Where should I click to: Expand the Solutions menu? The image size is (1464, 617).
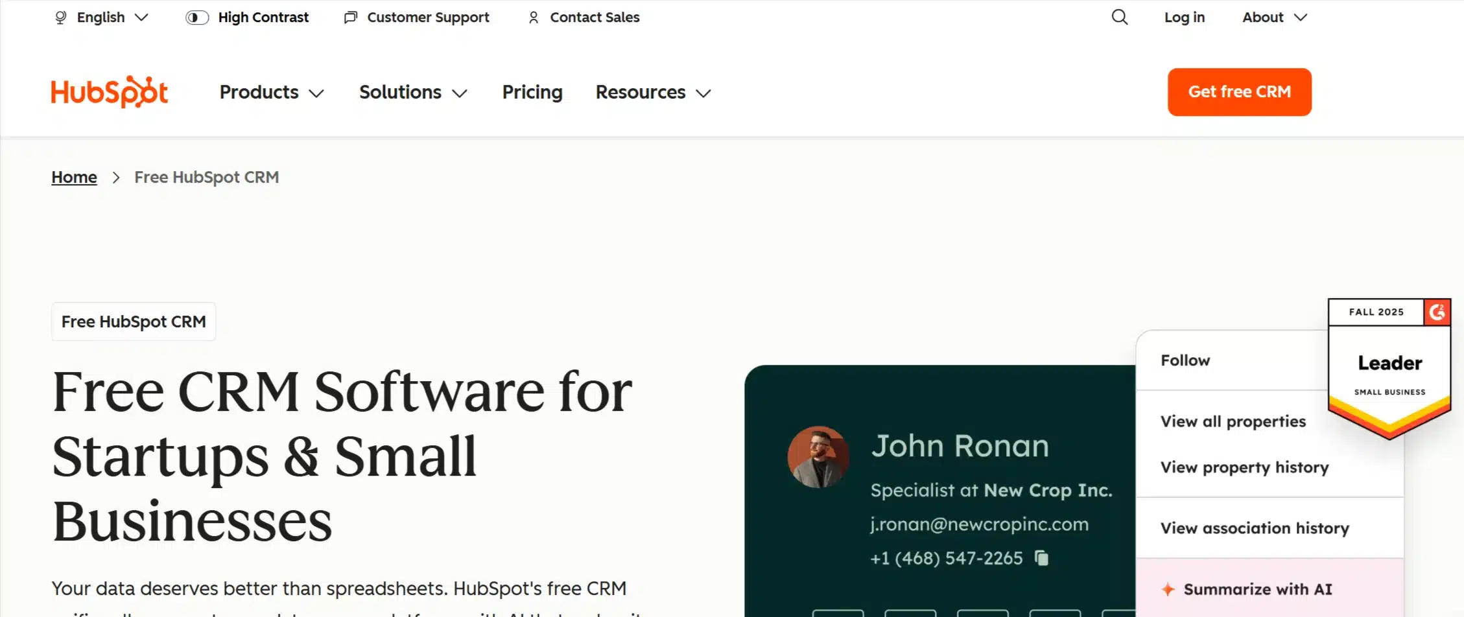click(413, 92)
